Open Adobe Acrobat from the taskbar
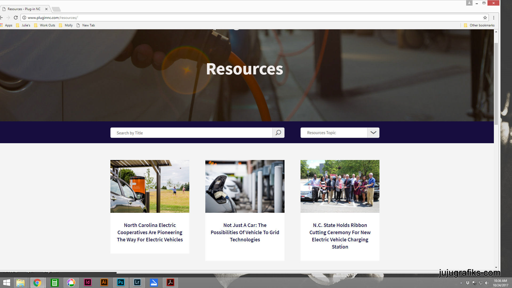This screenshot has height=288, width=512. click(170, 282)
